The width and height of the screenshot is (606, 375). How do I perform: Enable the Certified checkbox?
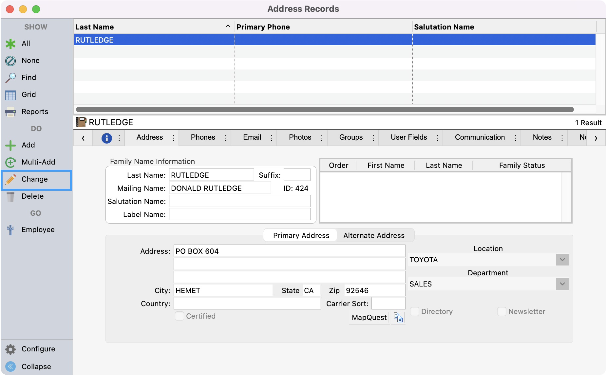point(179,316)
